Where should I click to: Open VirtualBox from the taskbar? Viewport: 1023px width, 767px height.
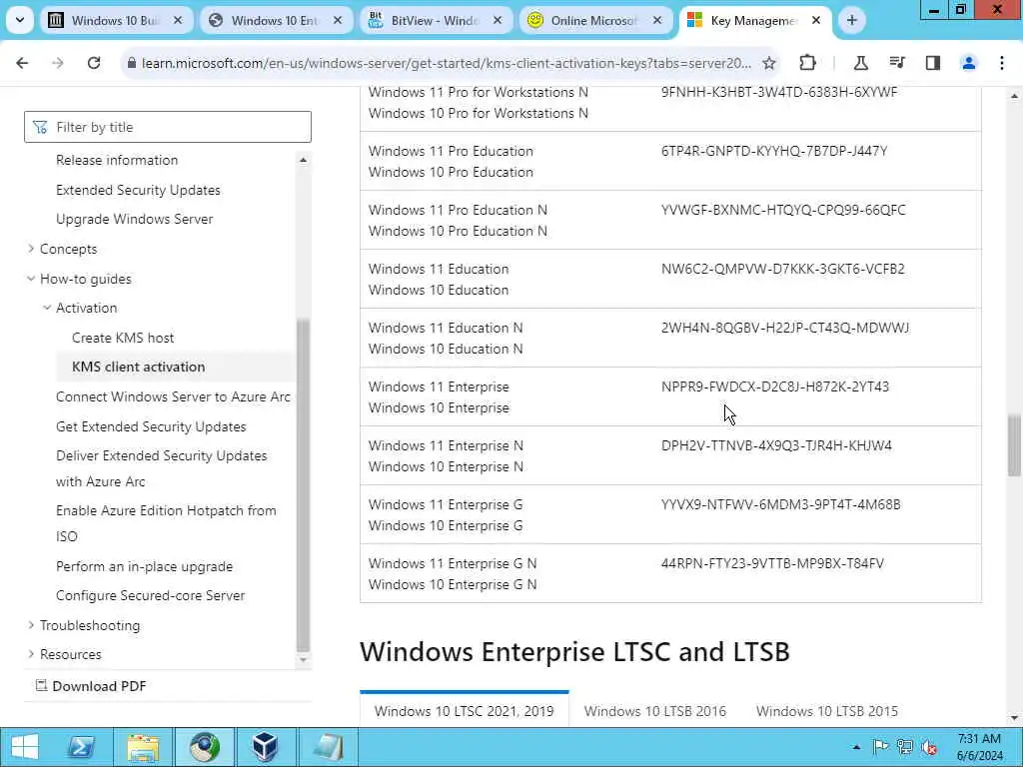(x=265, y=747)
